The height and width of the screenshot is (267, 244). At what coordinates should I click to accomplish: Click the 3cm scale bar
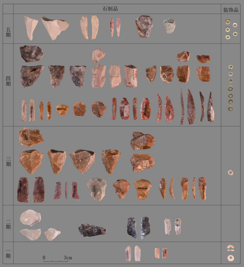(57, 259)
